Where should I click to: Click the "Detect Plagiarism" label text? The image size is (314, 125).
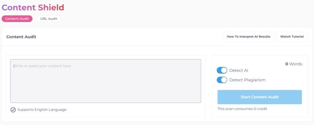click(x=247, y=80)
